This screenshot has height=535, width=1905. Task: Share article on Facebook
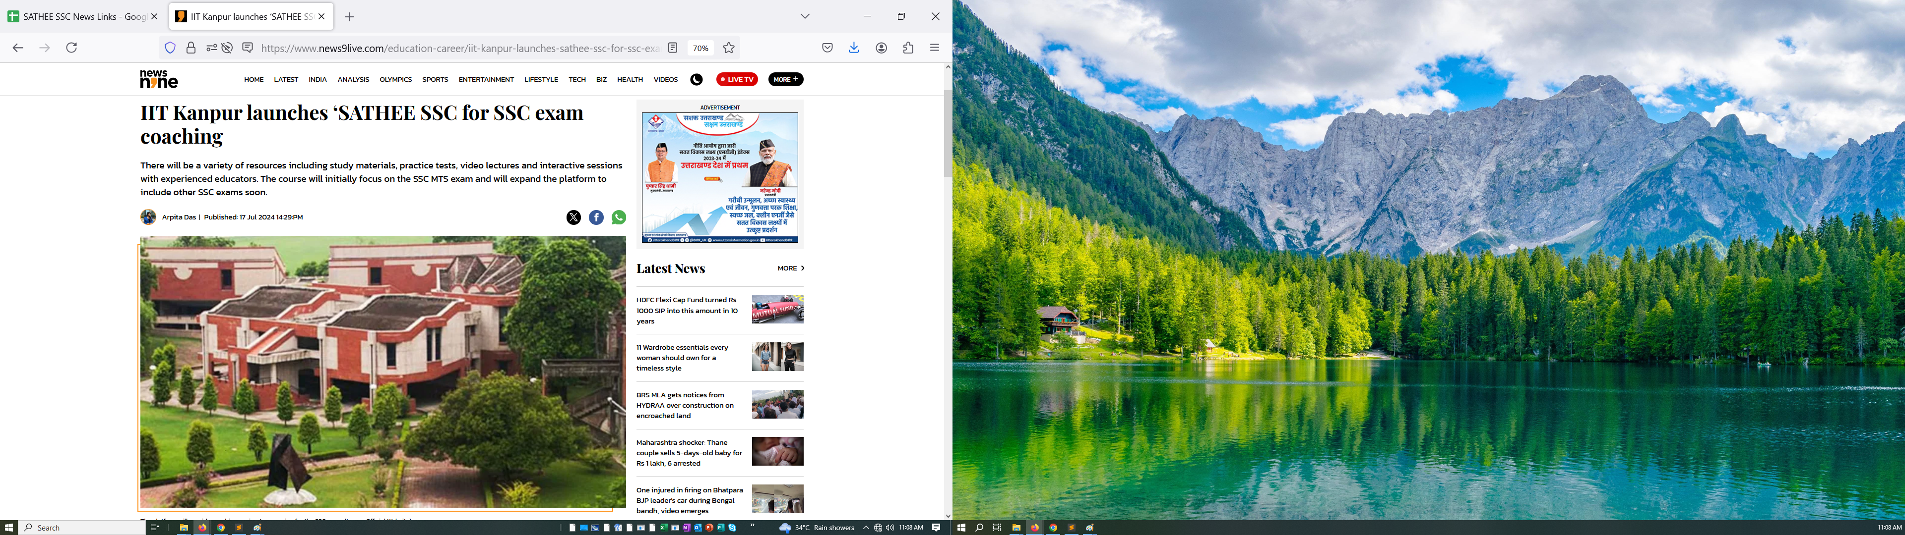596,217
